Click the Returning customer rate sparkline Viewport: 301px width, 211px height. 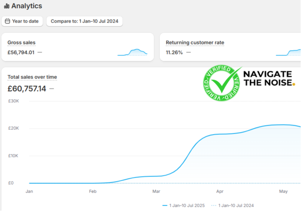(x=288, y=52)
